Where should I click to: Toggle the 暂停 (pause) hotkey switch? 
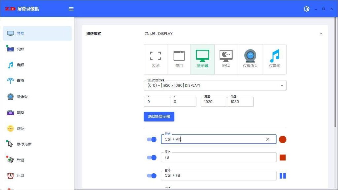point(152,175)
